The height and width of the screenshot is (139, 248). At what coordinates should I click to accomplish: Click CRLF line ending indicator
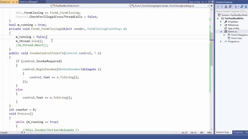tap(209, 132)
